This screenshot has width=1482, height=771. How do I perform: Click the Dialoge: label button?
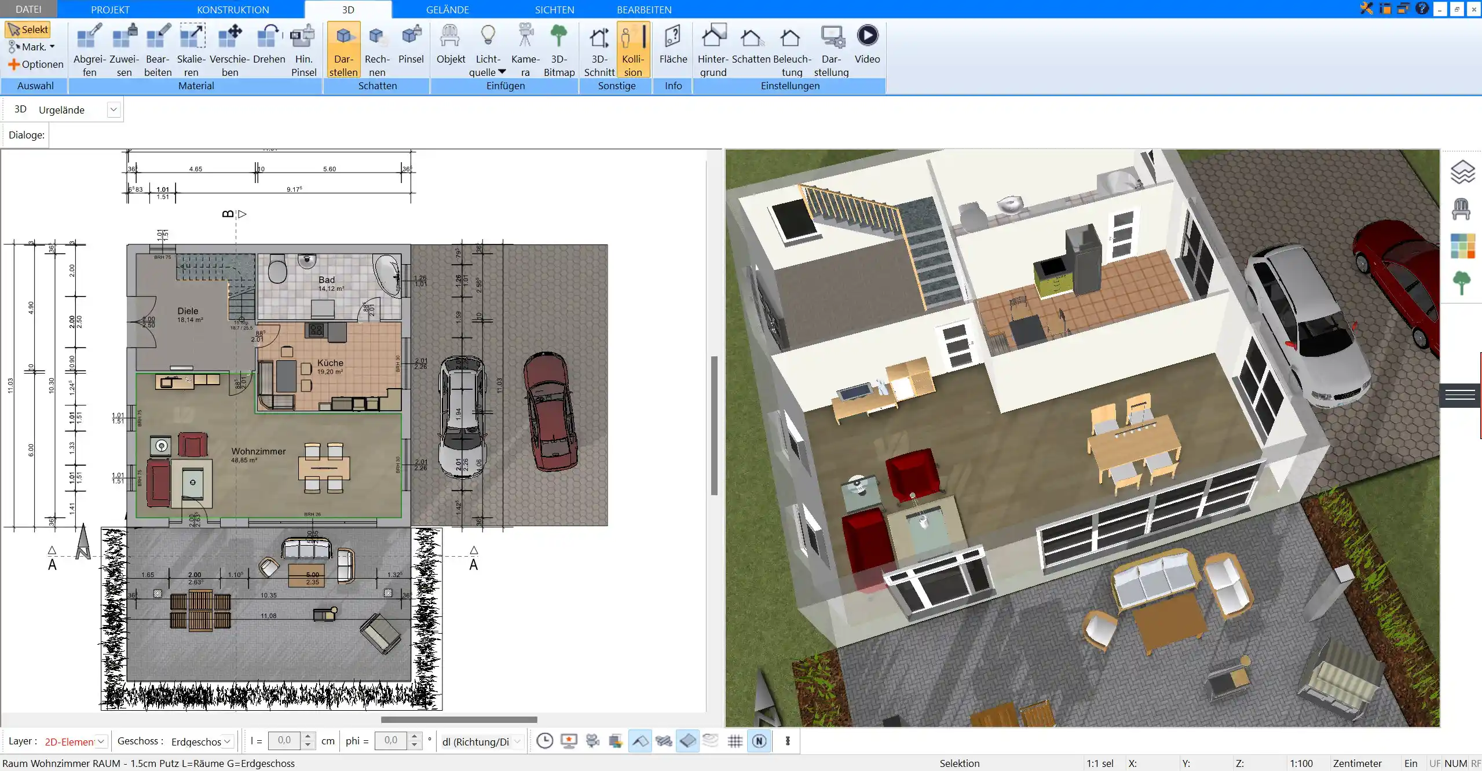click(x=26, y=135)
